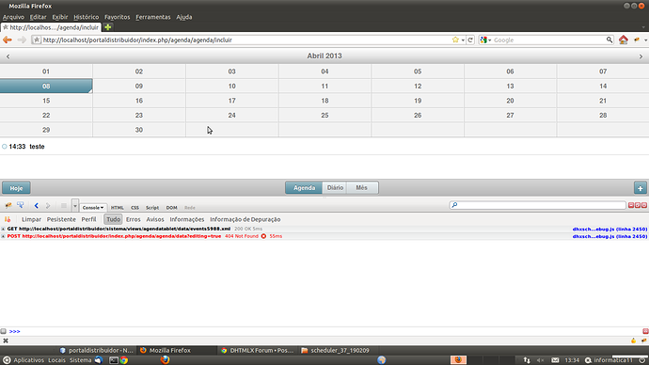Click the Limpar console button
Screen dimensions: 649x365
(x=31, y=219)
